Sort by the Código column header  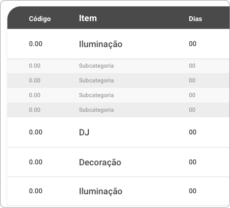pyautogui.click(x=40, y=19)
